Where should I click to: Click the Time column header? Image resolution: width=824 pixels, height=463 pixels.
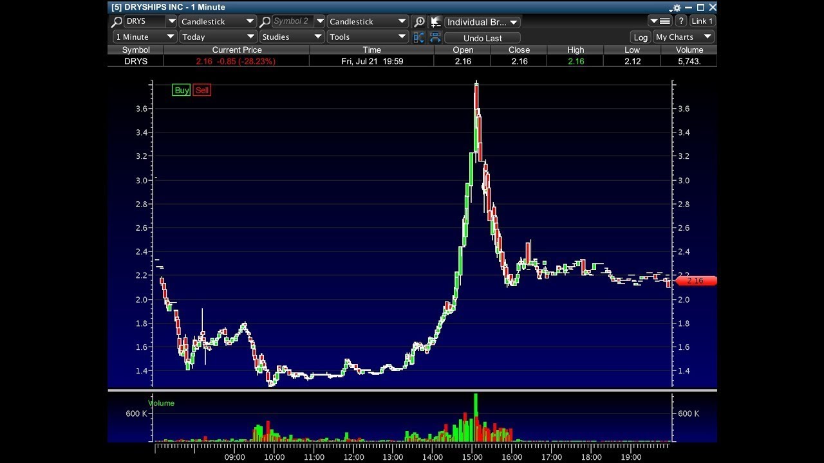pyautogui.click(x=372, y=50)
